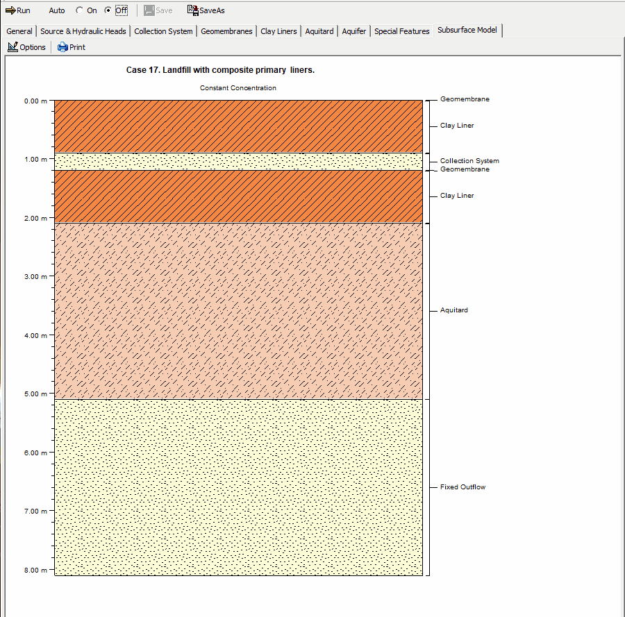625x617 pixels.
Task: Click the disabled Save disk icon
Action: tap(149, 10)
